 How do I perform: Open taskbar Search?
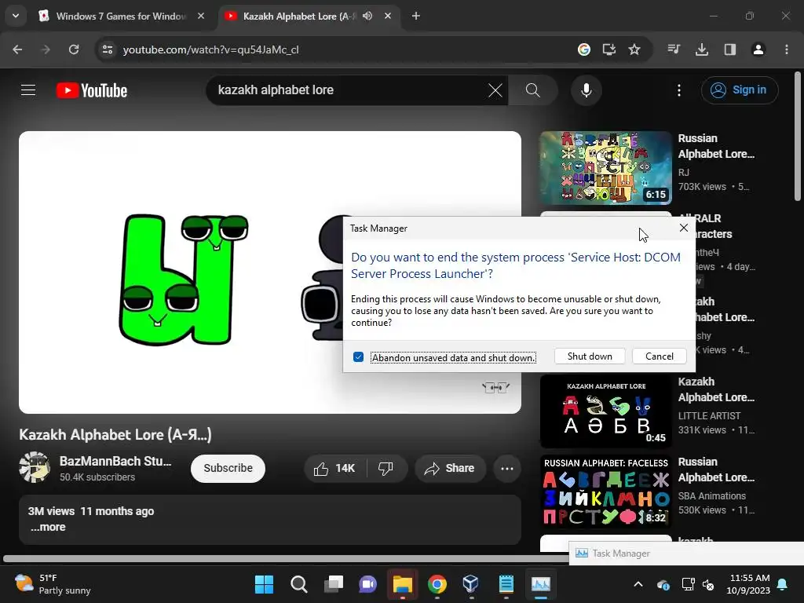coord(299,584)
